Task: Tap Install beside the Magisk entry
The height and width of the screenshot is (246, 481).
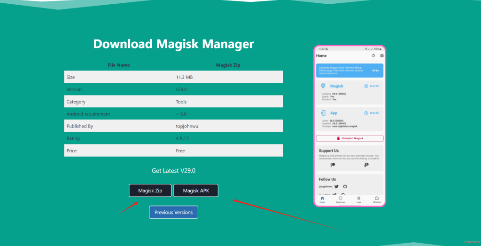Action: [x=372, y=86]
